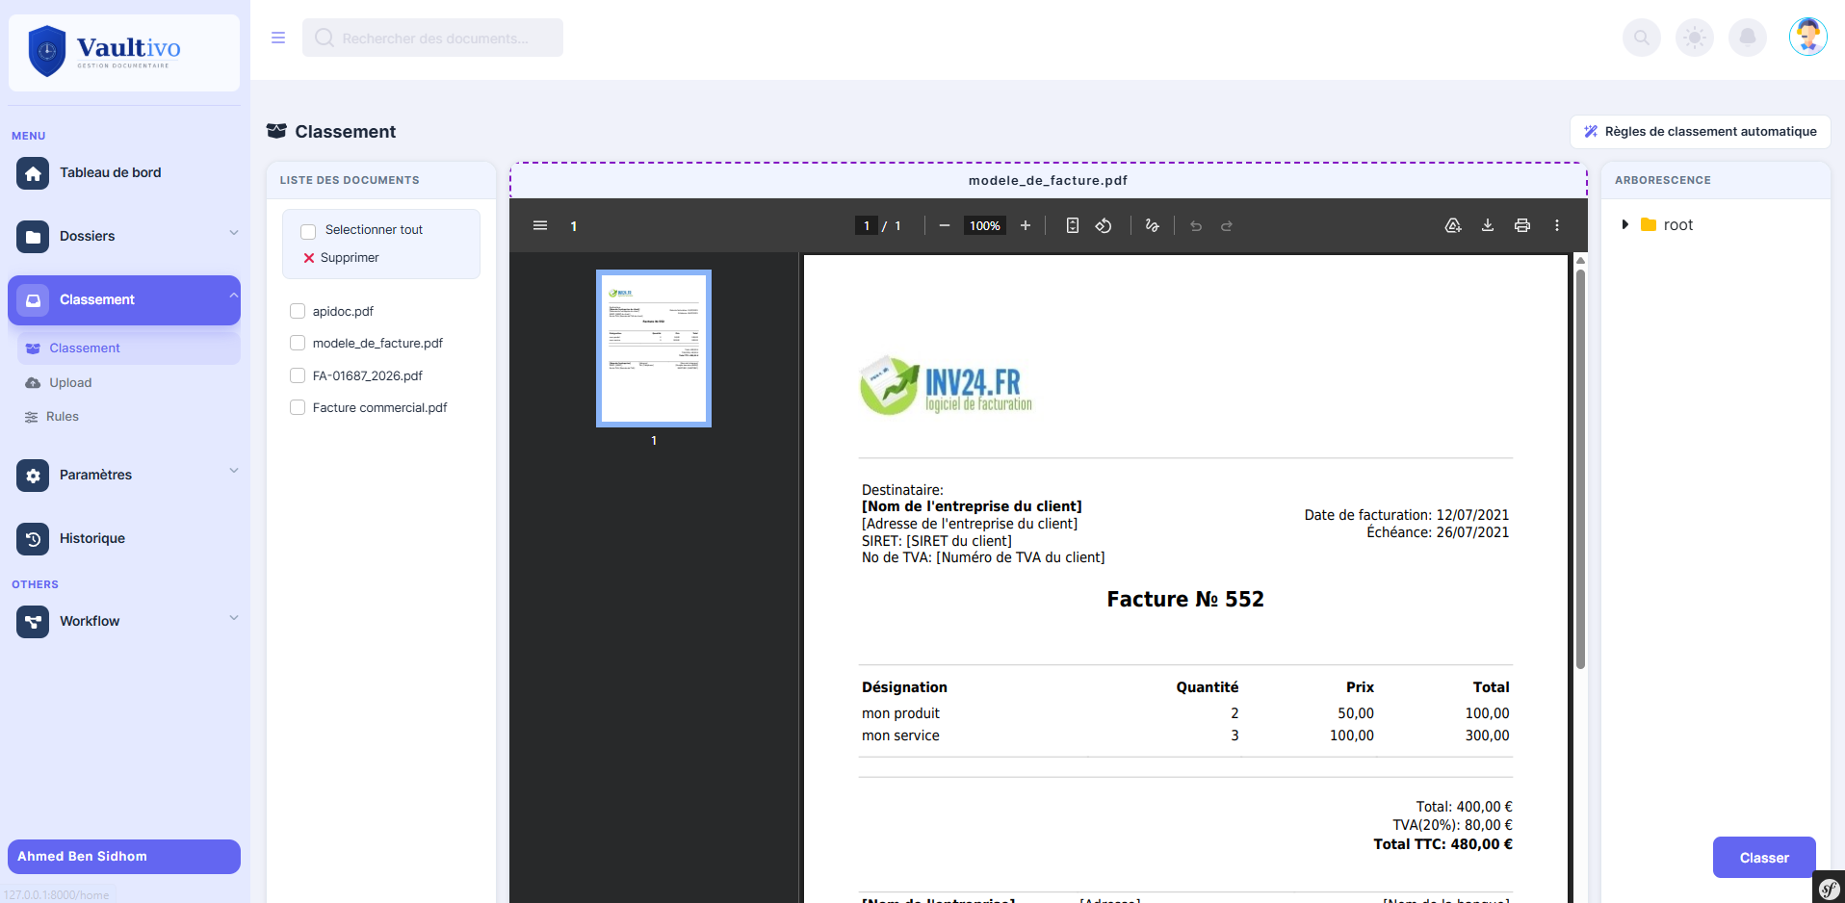The width and height of the screenshot is (1845, 903).
Task: Download the PDF document
Action: (x=1488, y=225)
